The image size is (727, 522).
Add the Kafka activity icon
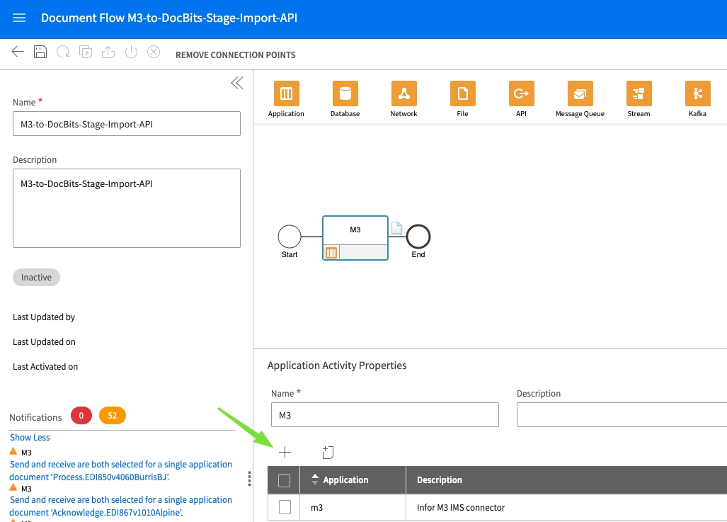(697, 93)
